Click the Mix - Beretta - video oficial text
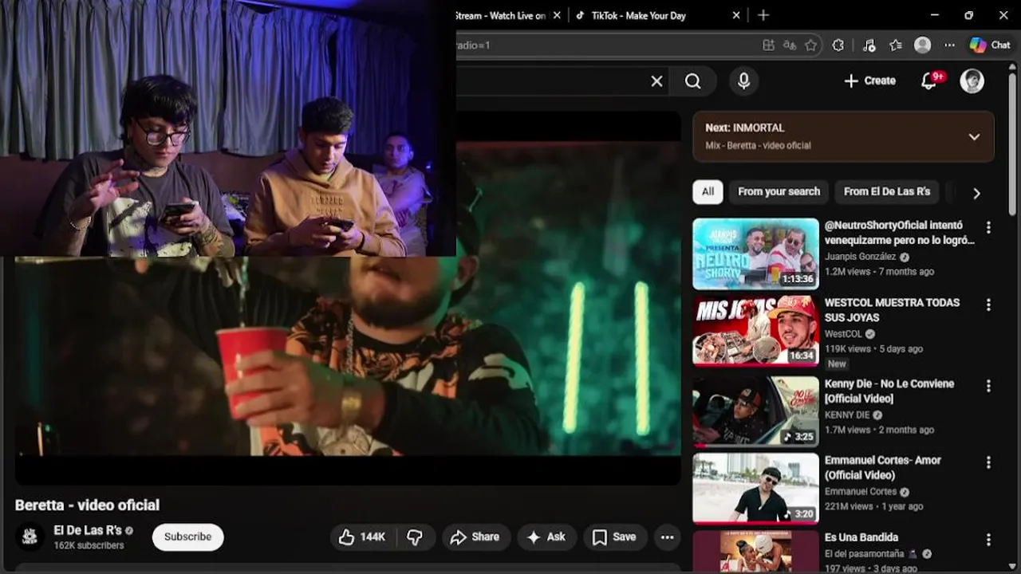This screenshot has width=1021, height=574. pyautogui.click(x=758, y=145)
